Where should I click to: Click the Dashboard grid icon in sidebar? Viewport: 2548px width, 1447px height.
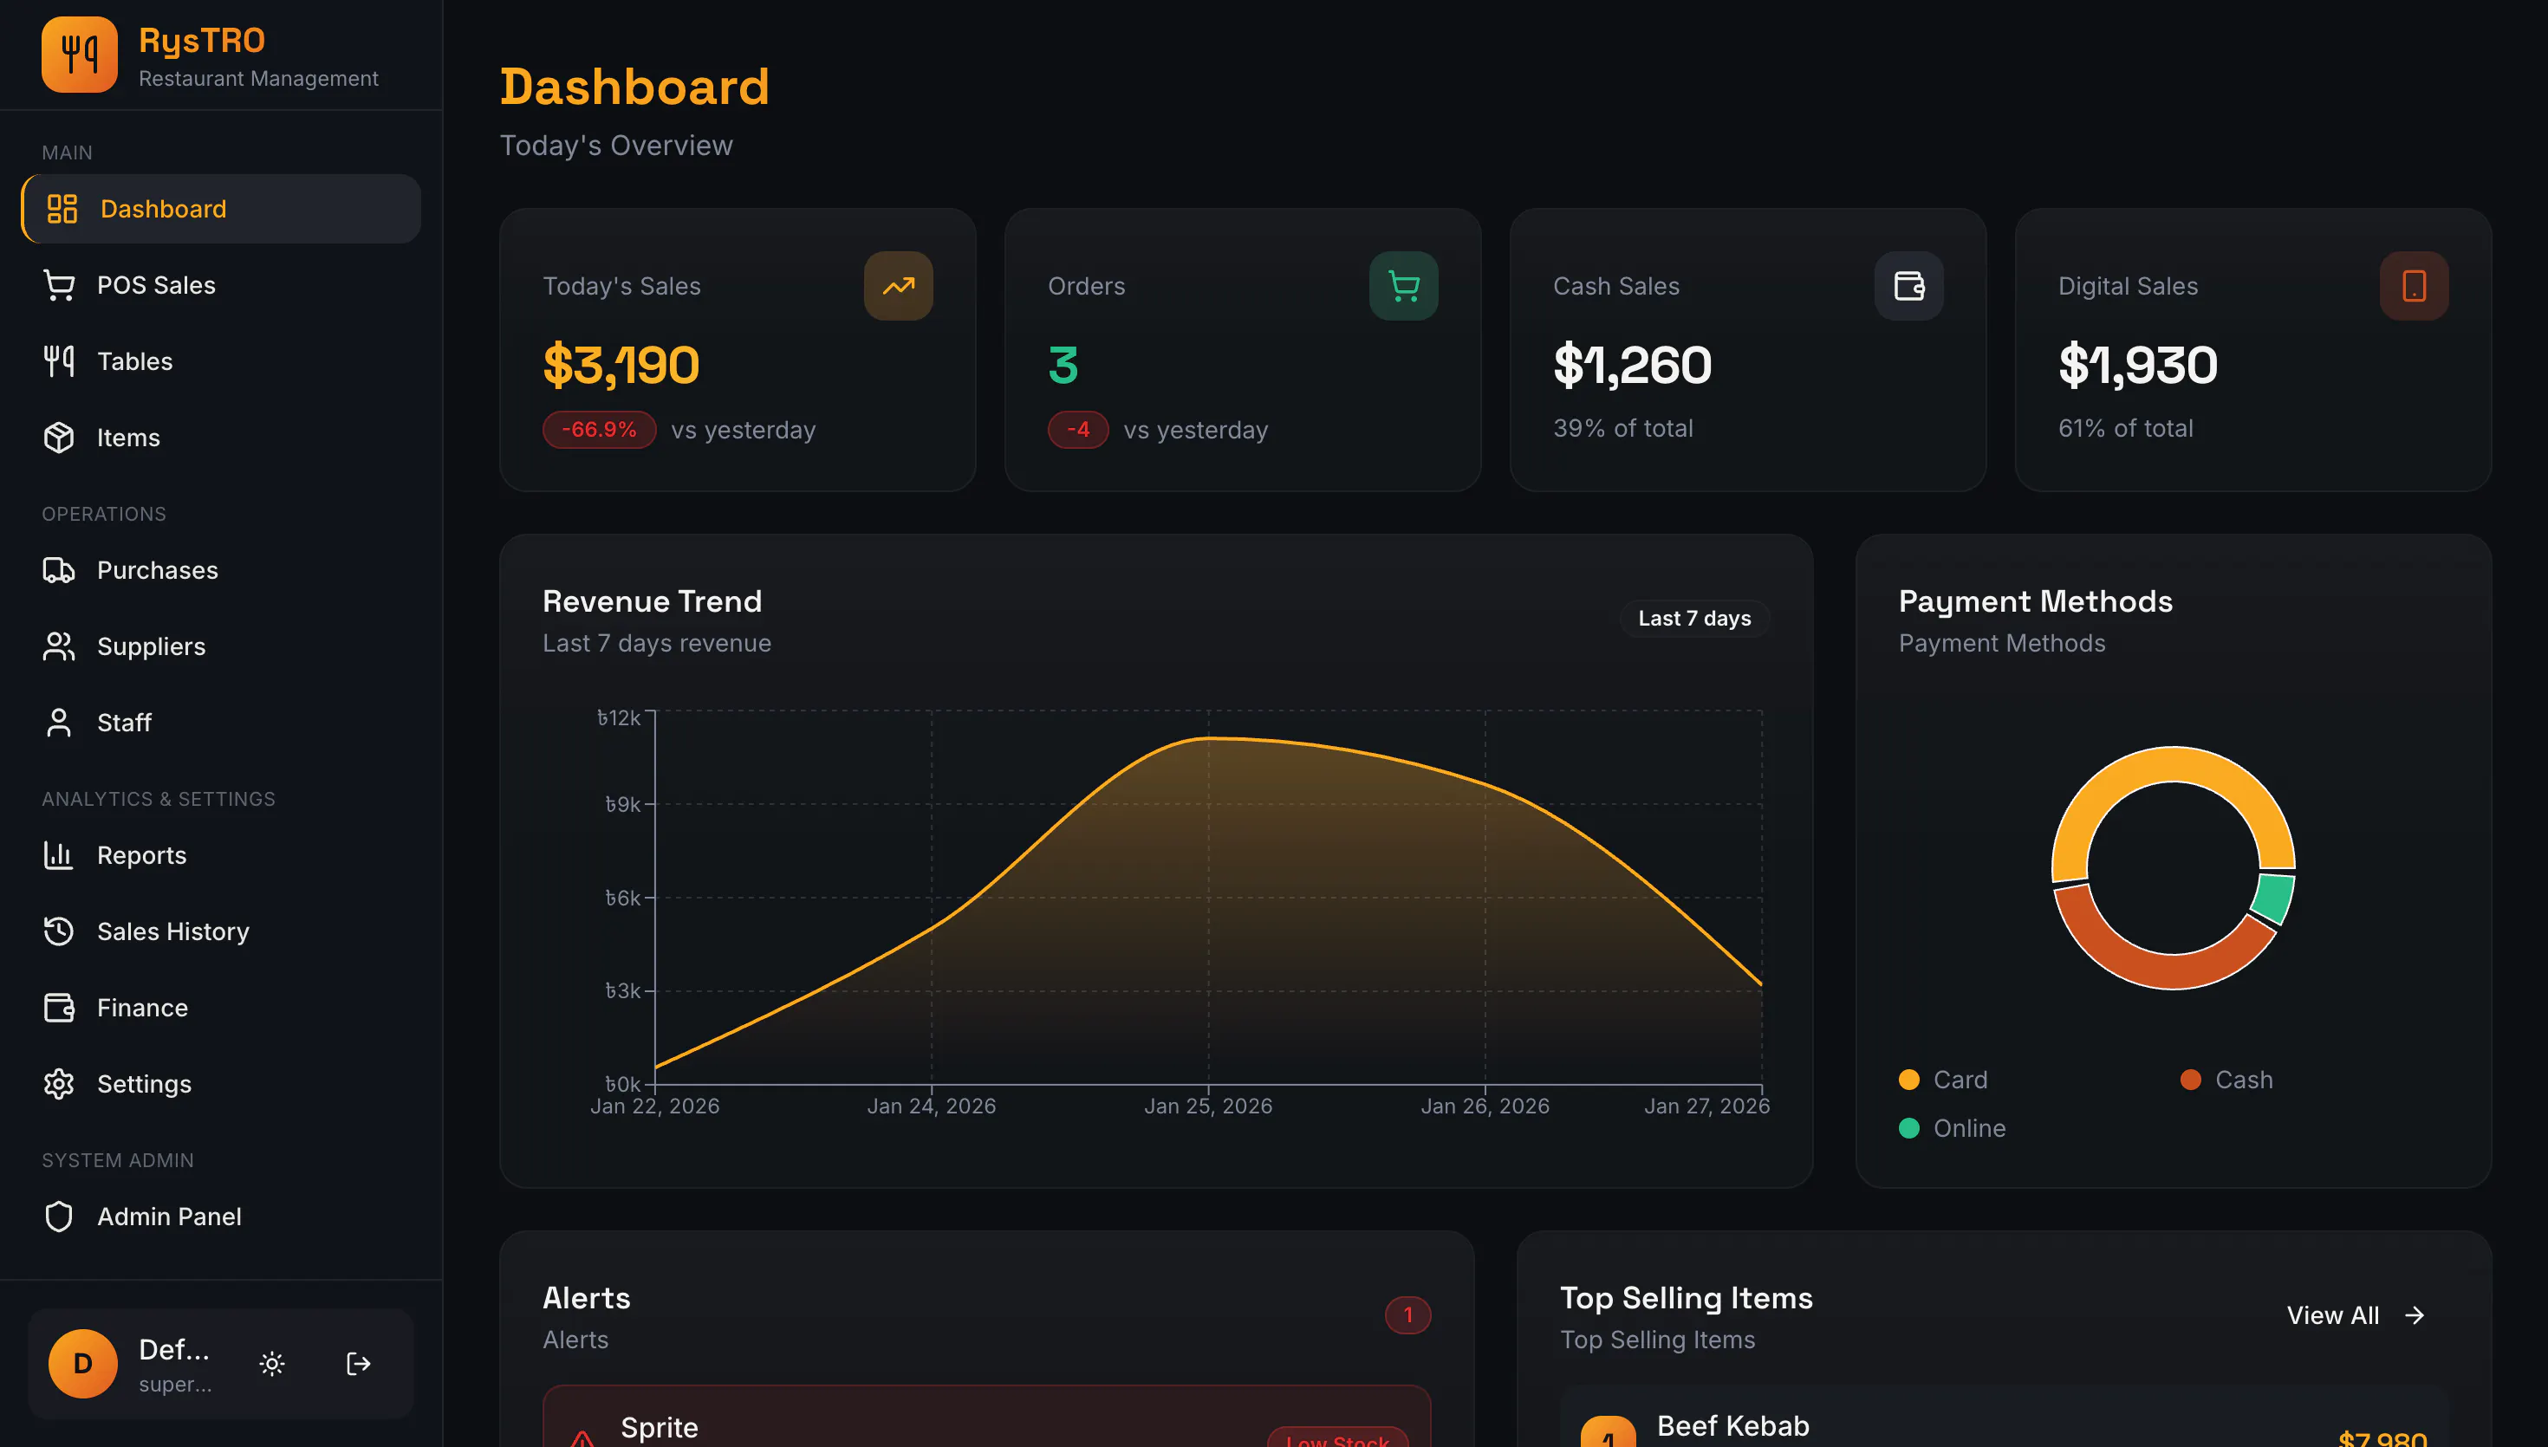[62, 209]
